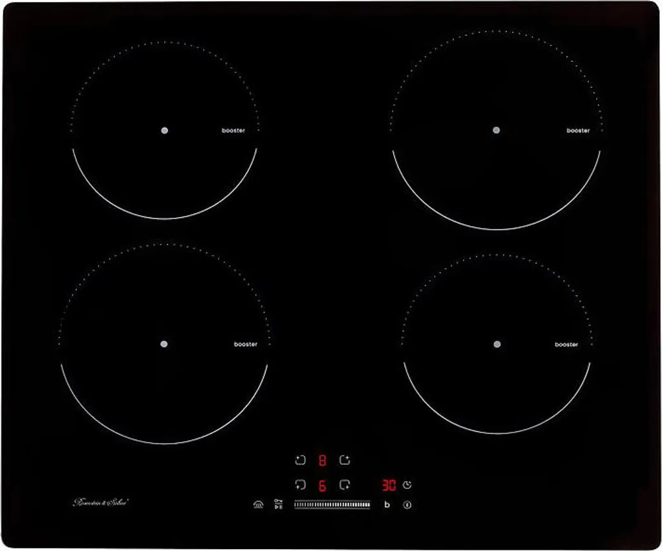This screenshot has width=662, height=551.
Task: Tap the power level slider bar
Action: 332,504
